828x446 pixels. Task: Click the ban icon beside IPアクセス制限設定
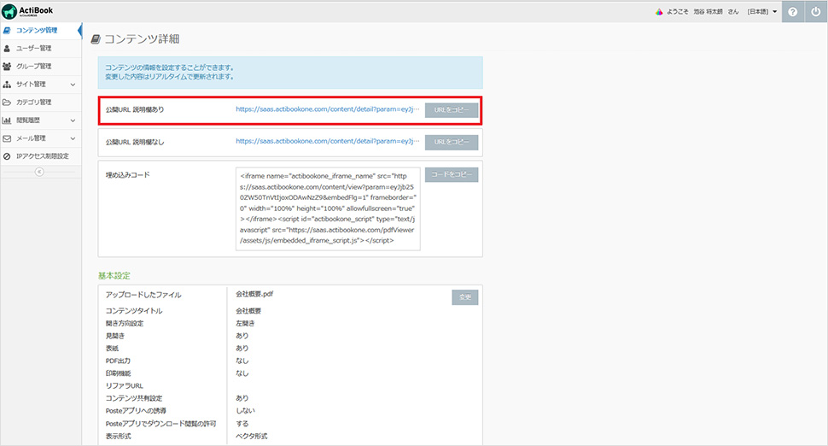(7, 156)
